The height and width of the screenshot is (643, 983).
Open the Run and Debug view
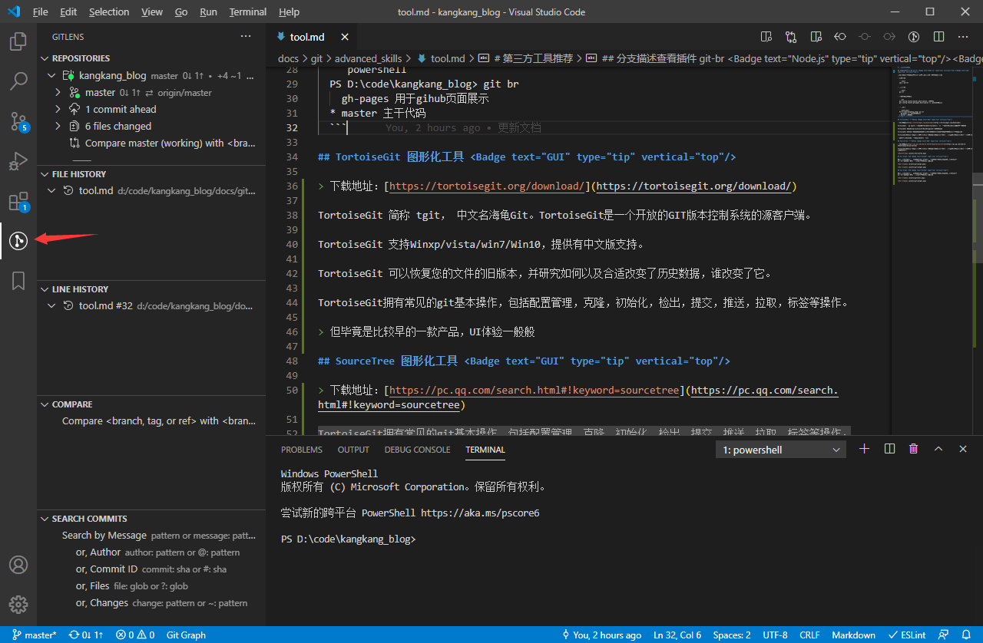(18, 161)
